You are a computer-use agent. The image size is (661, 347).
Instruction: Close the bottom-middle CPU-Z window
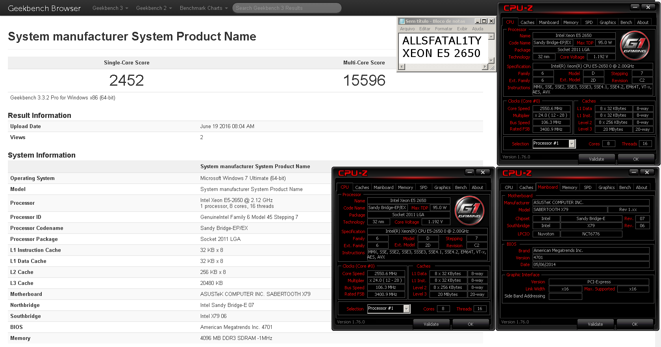tap(483, 172)
